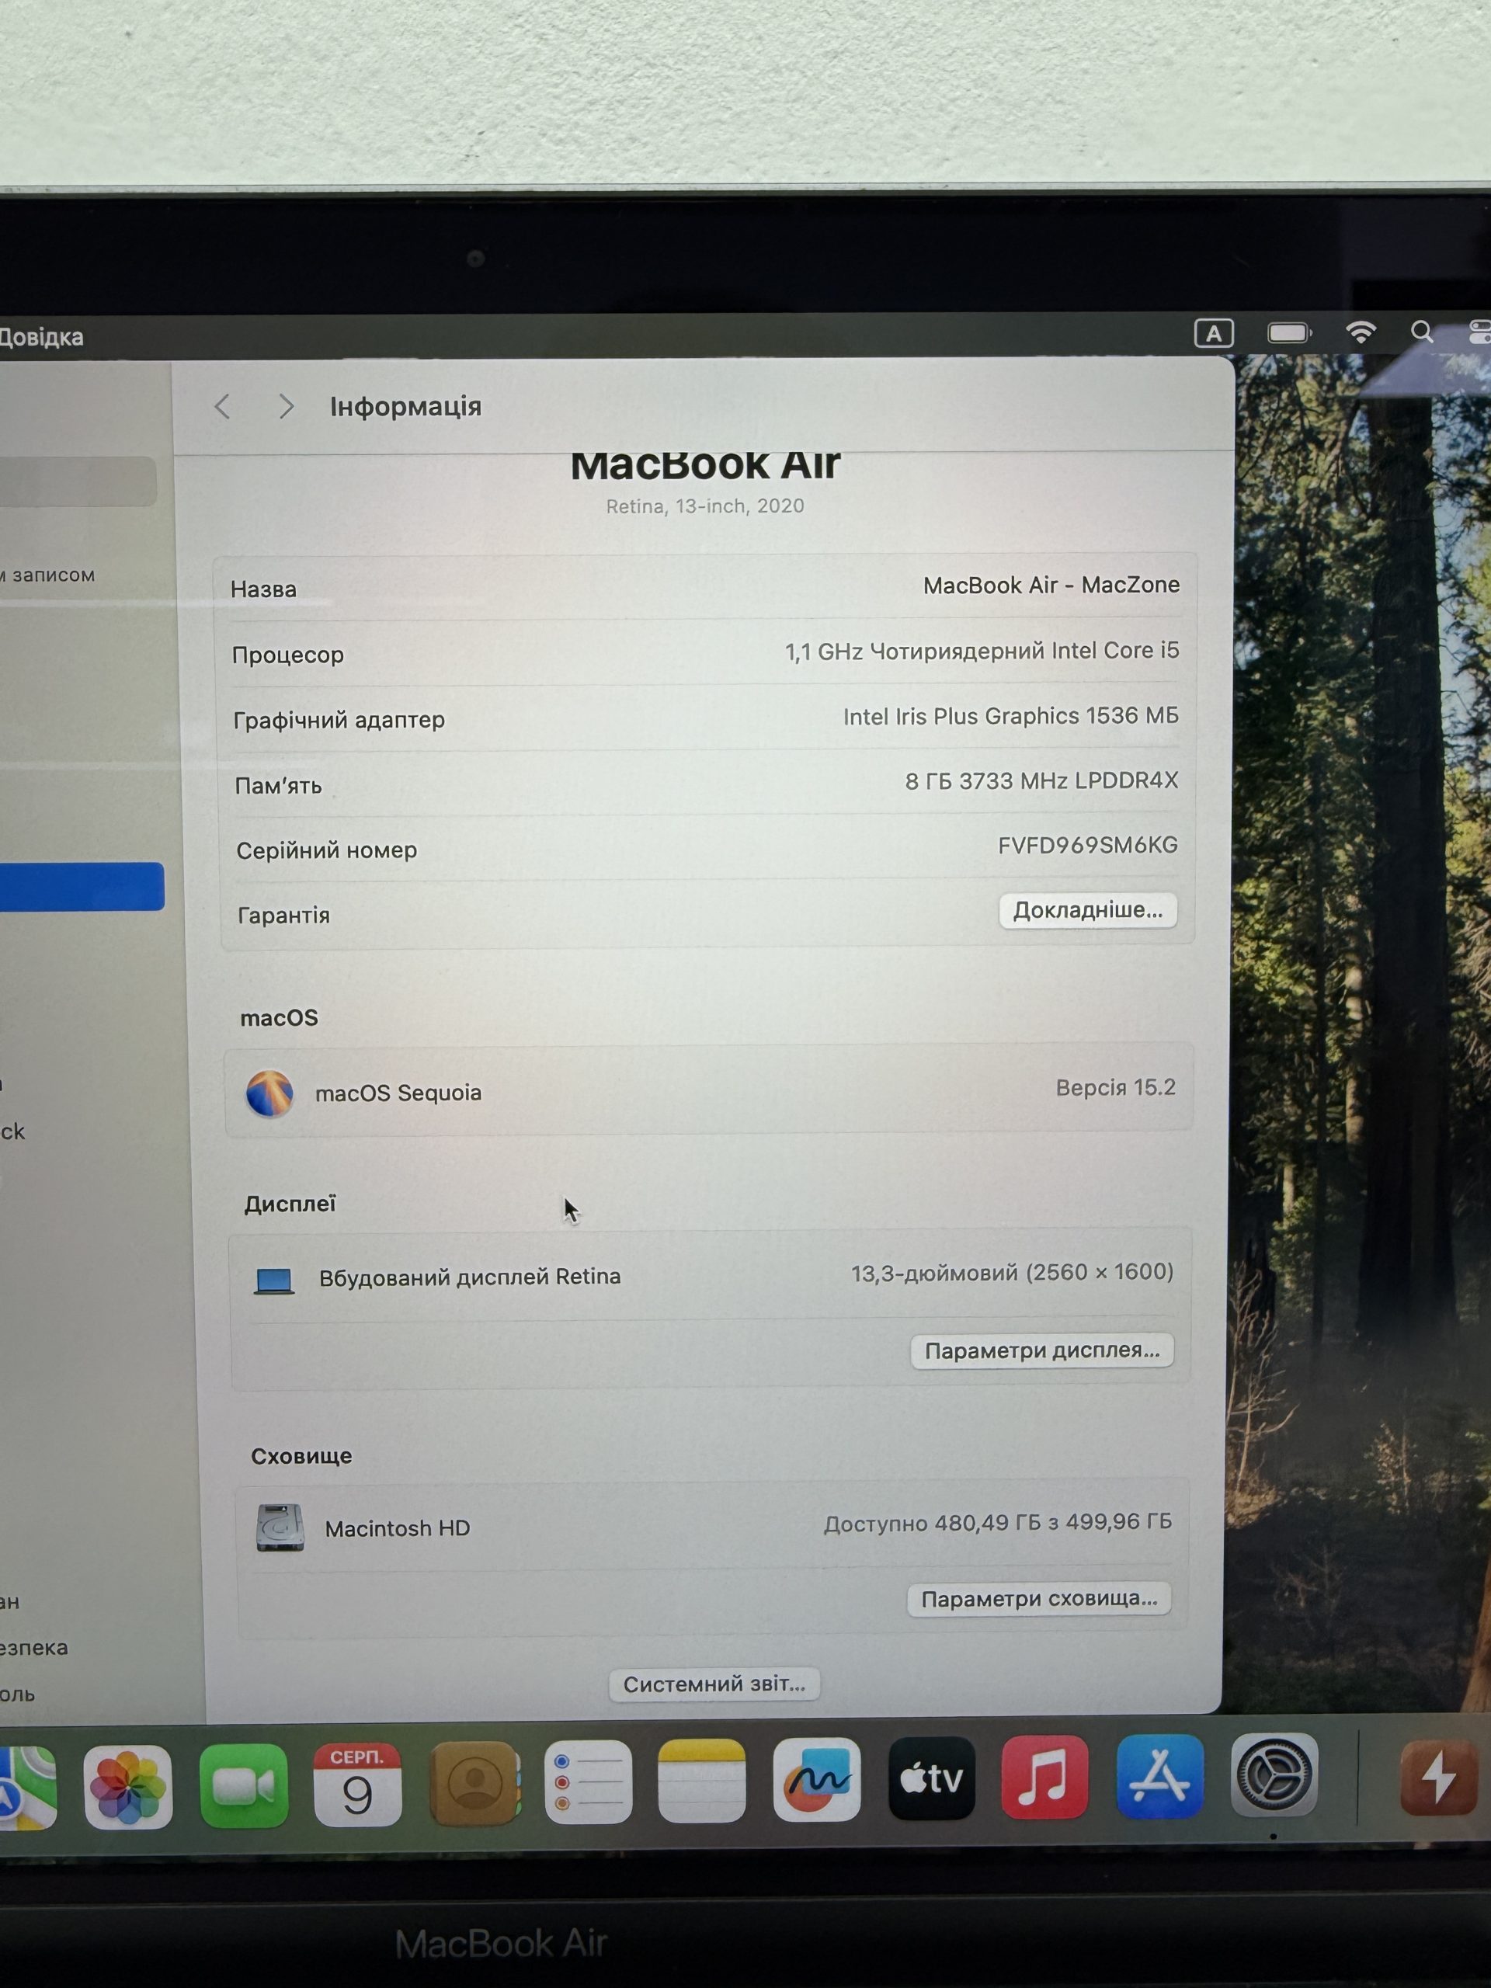Open the Reminders app in Dock
The width and height of the screenshot is (1491, 1988).
[x=588, y=1782]
